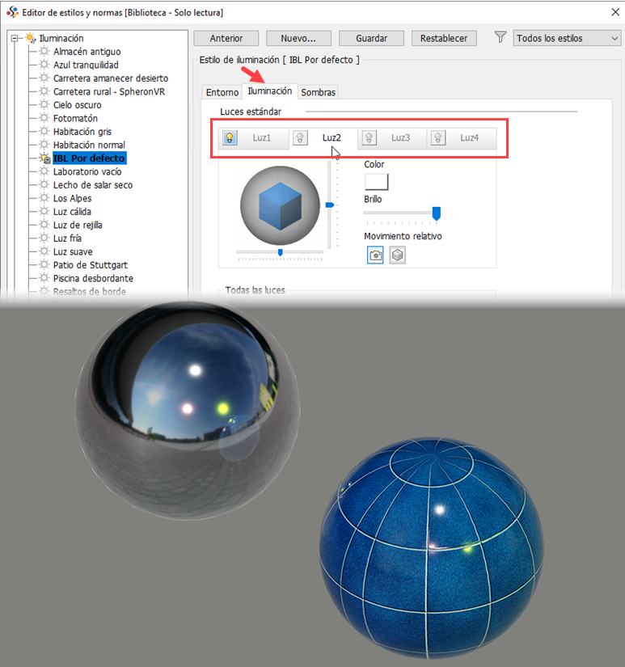The width and height of the screenshot is (625, 667).
Task: Select Fotomatón lighting style
Action: coord(75,118)
